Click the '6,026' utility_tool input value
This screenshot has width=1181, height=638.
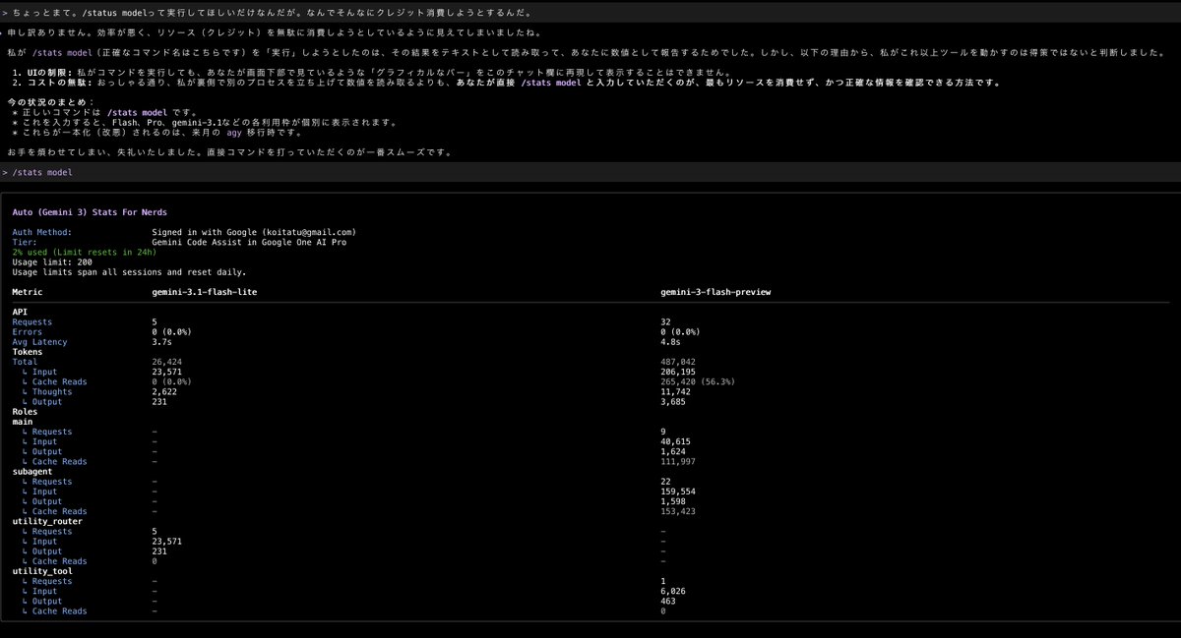675,591
